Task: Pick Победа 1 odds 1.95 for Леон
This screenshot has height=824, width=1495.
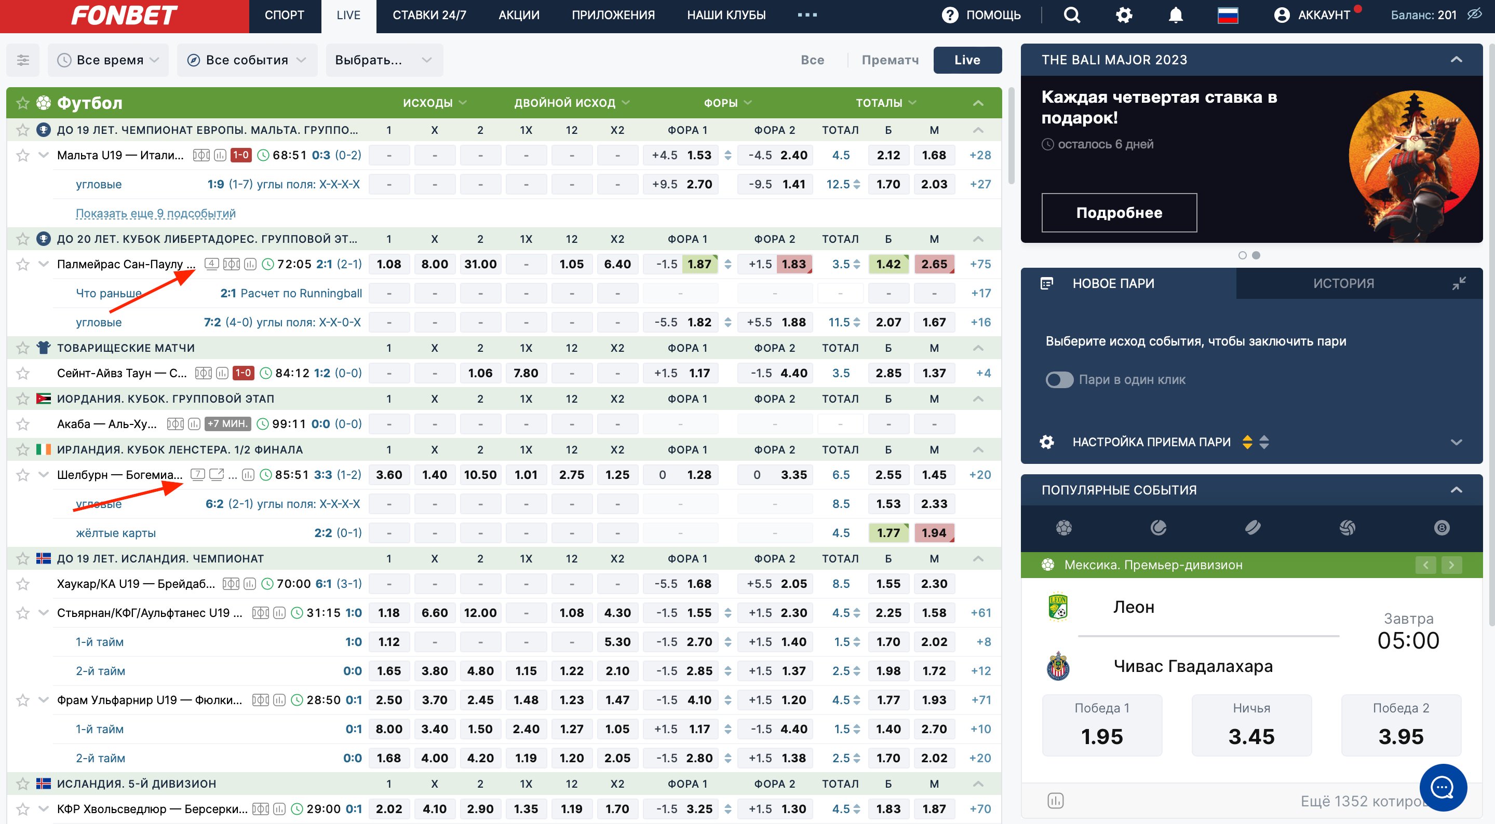Action: [1101, 725]
